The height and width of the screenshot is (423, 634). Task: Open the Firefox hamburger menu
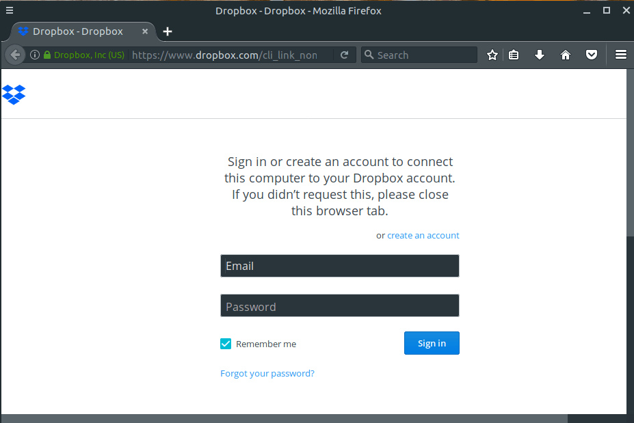621,55
